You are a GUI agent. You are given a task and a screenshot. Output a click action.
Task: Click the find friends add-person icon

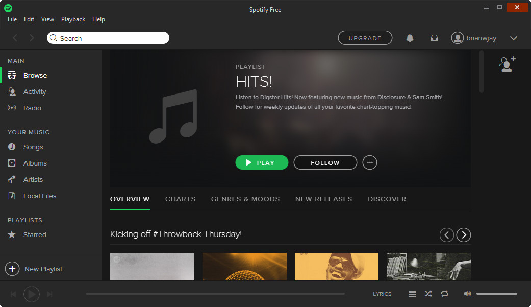click(x=508, y=64)
